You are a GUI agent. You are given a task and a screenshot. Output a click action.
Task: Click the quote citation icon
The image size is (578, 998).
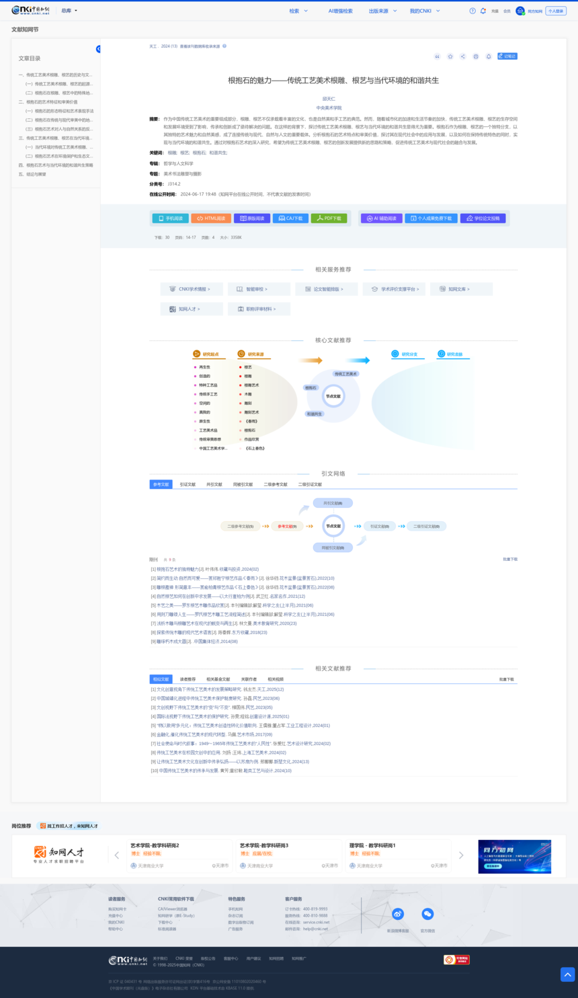point(438,56)
